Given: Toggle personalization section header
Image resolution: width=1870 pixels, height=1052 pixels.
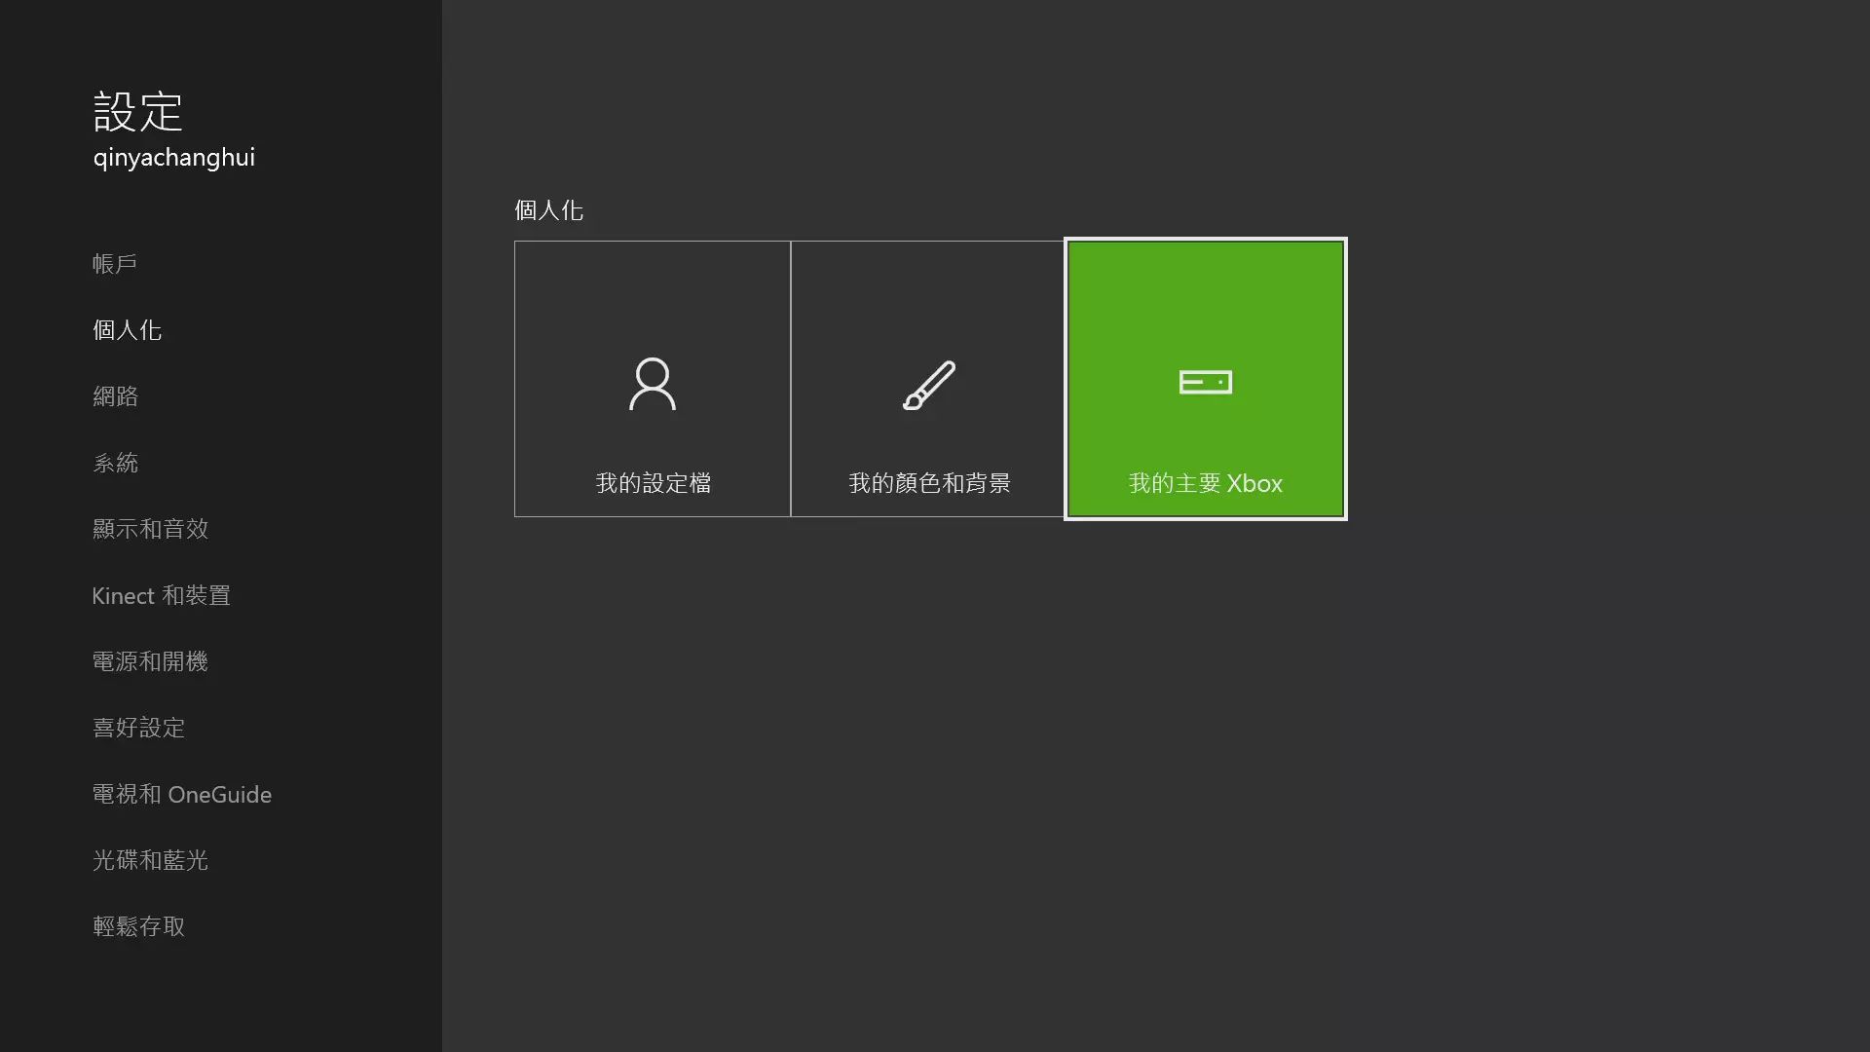Looking at the screenshot, I should click(x=548, y=209).
